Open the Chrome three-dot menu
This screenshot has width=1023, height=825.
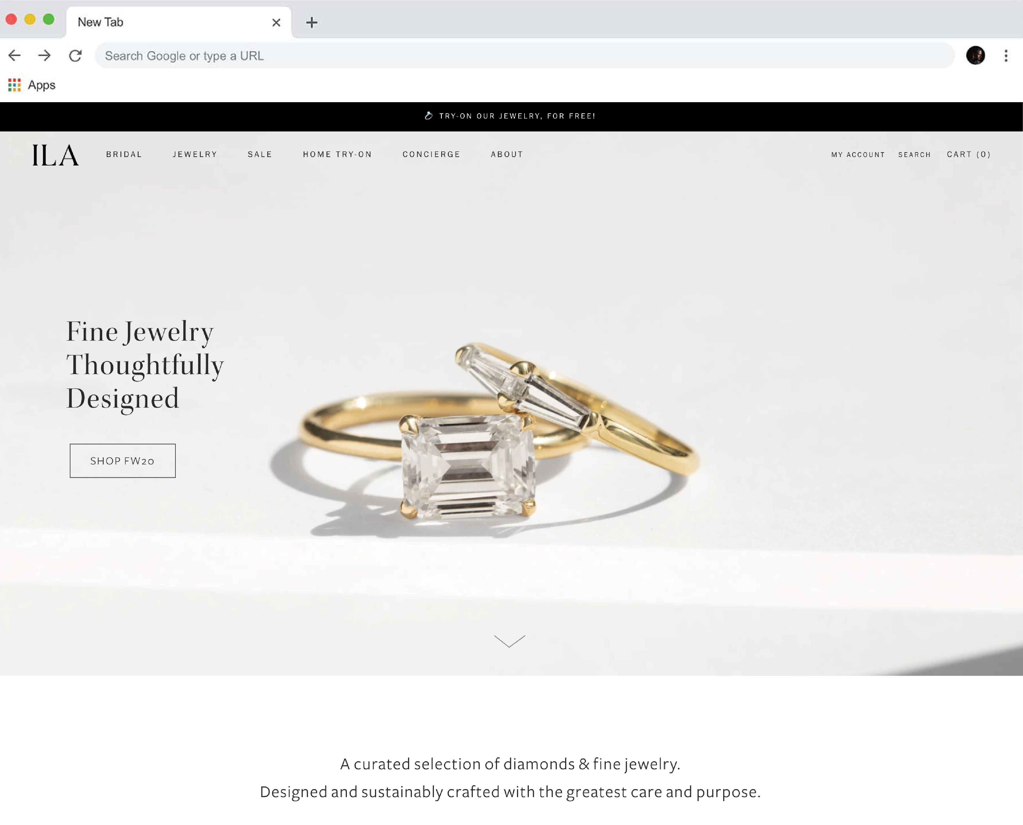pyautogui.click(x=1006, y=56)
